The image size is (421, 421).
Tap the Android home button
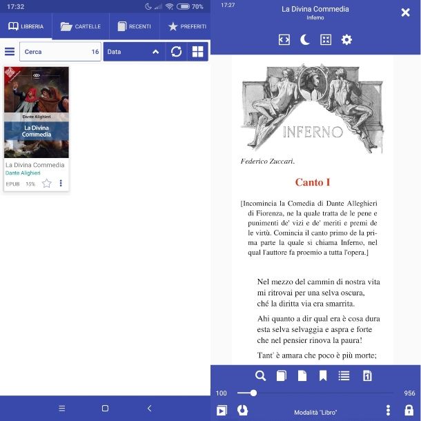105,409
